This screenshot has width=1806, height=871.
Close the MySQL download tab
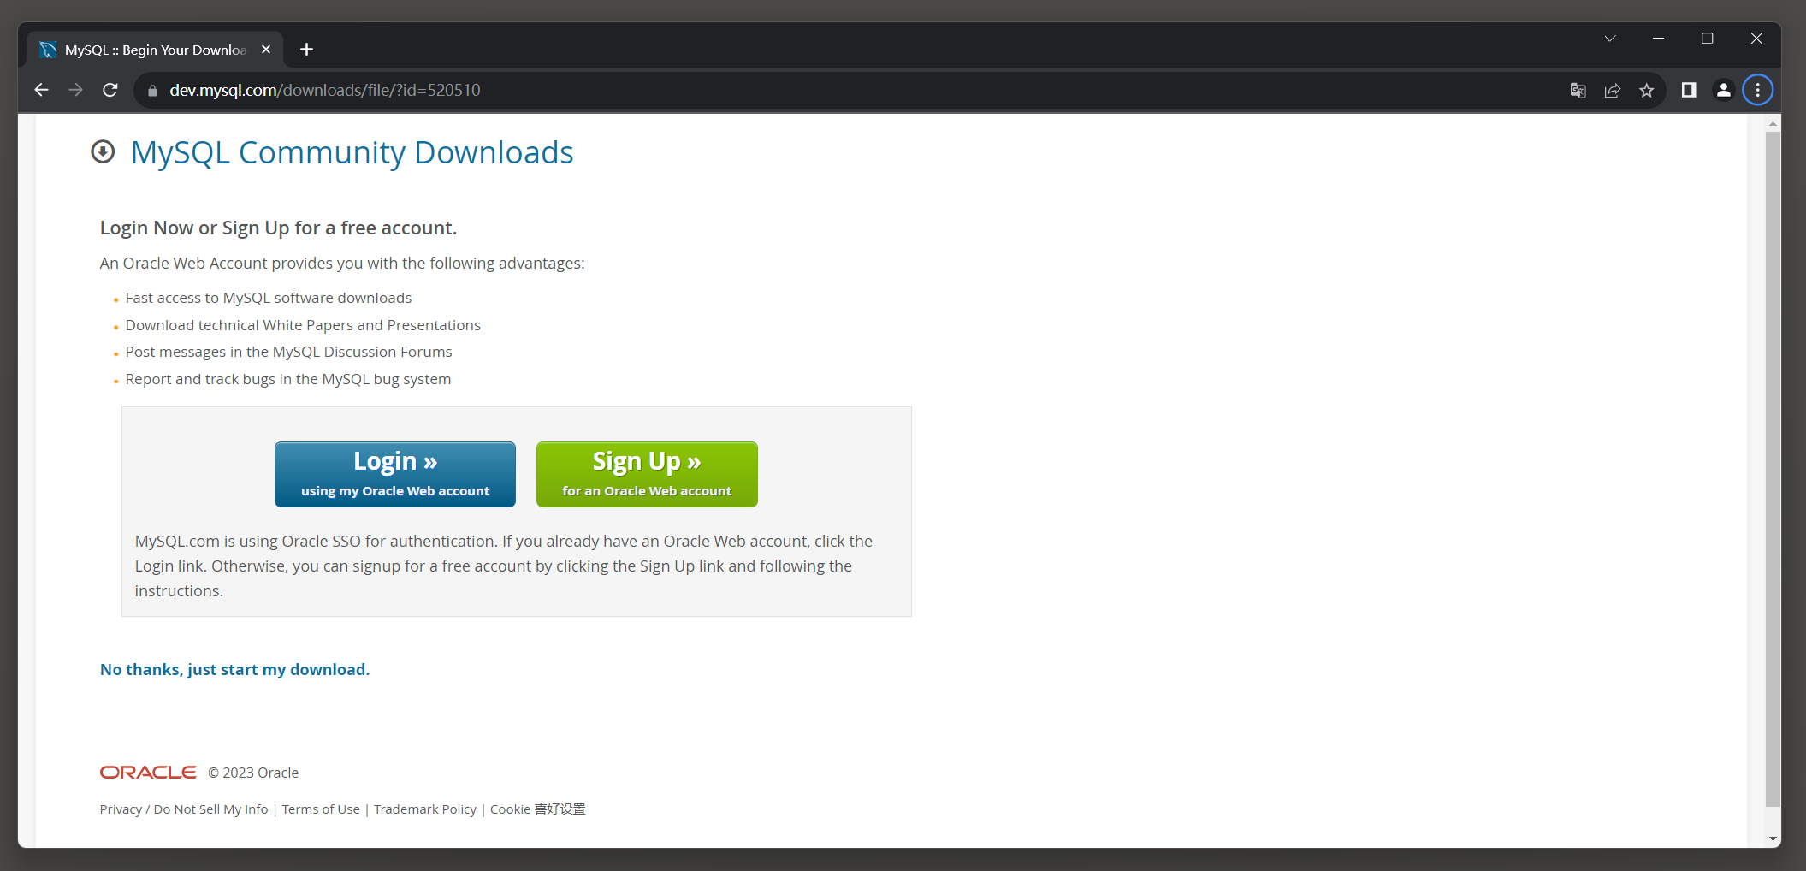266,50
